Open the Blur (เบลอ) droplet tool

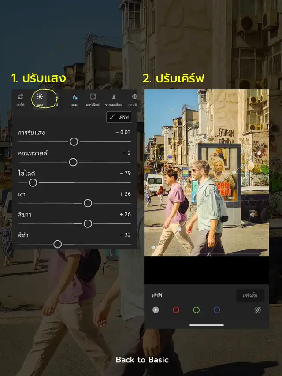[x=74, y=99]
